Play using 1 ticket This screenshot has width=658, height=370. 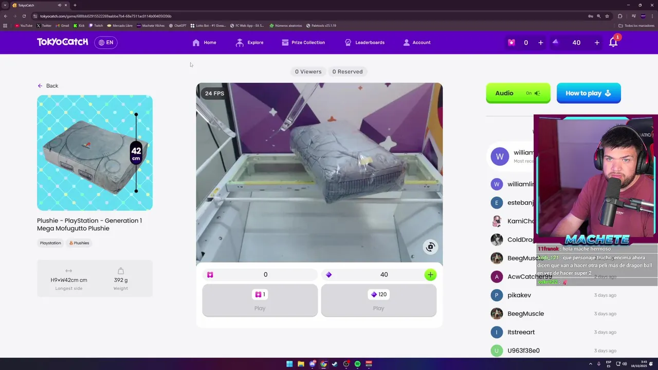tap(260, 300)
